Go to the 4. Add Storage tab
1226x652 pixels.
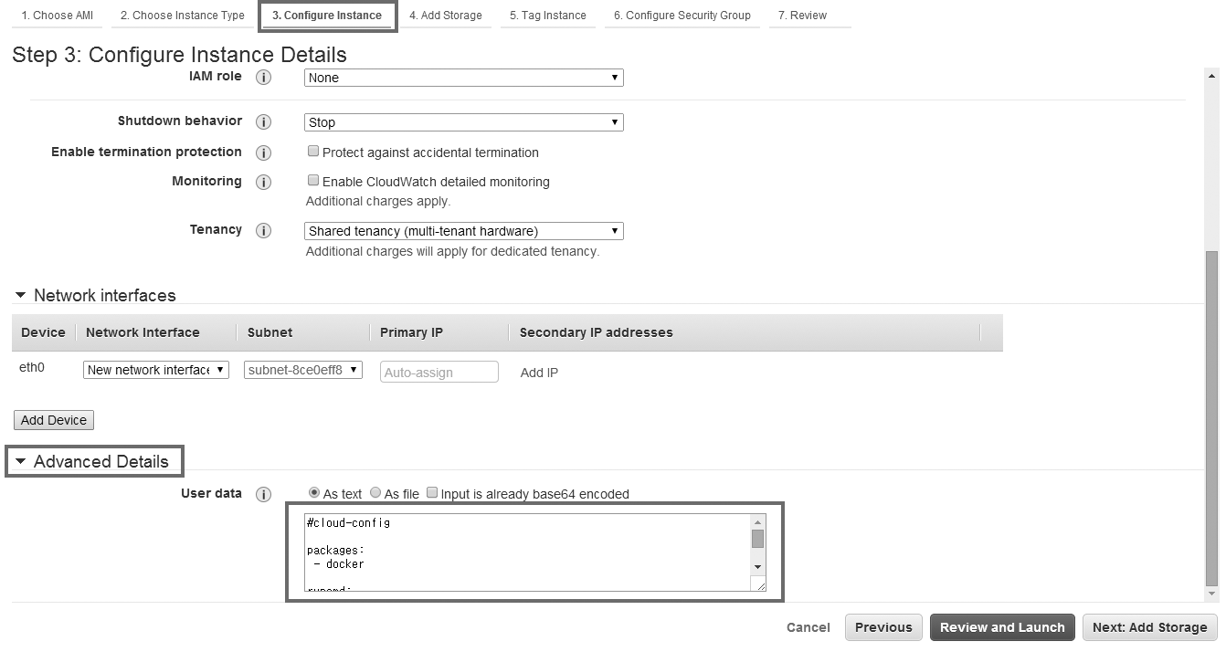(445, 16)
